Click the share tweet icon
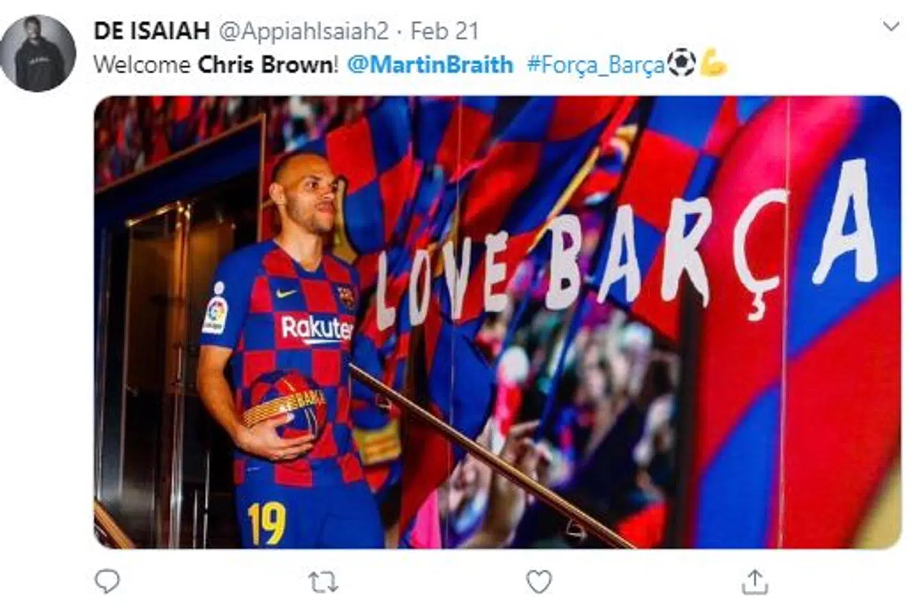 754,582
